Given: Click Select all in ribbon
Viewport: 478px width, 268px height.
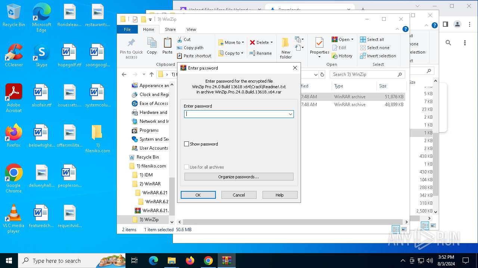Looking at the screenshot, I should click(372, 39).
